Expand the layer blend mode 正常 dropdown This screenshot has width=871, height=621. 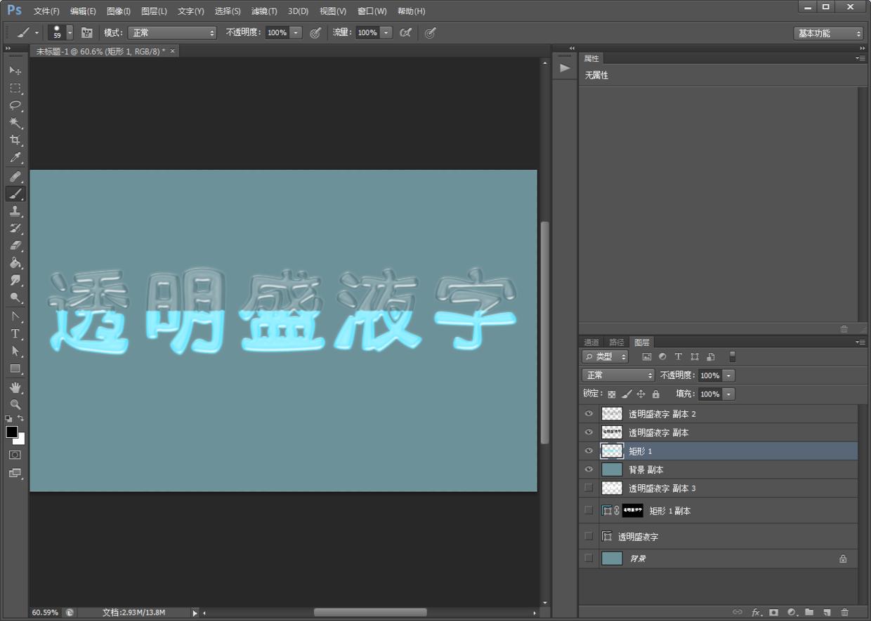(618, 375)
